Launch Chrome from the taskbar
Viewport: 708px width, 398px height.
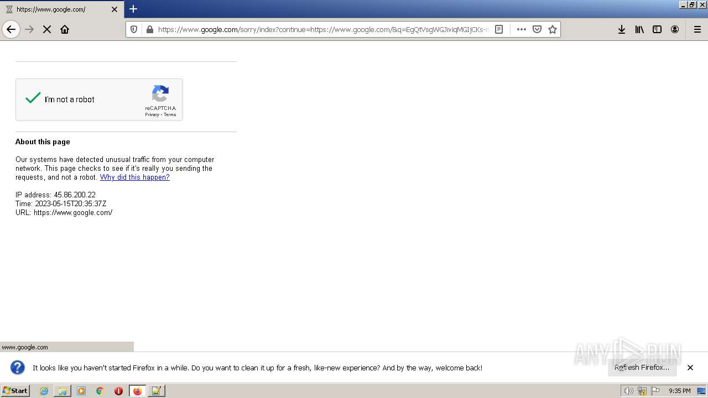pyautogui.click(x=100, y=391)
